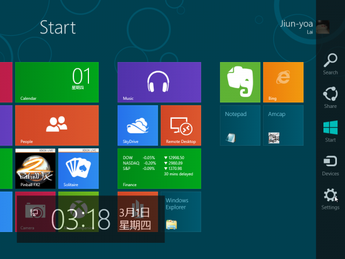Launch the Music tile with headphones

click(159, 82)
